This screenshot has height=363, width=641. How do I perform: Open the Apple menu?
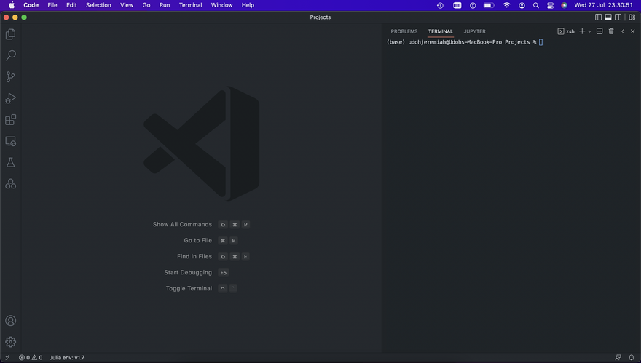12,5
